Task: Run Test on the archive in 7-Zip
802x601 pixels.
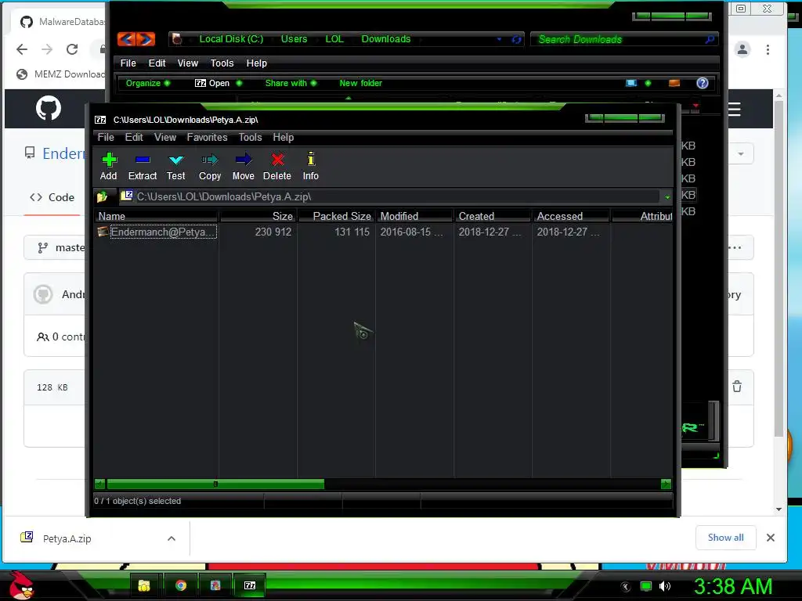Action: [x=176, y=167]
